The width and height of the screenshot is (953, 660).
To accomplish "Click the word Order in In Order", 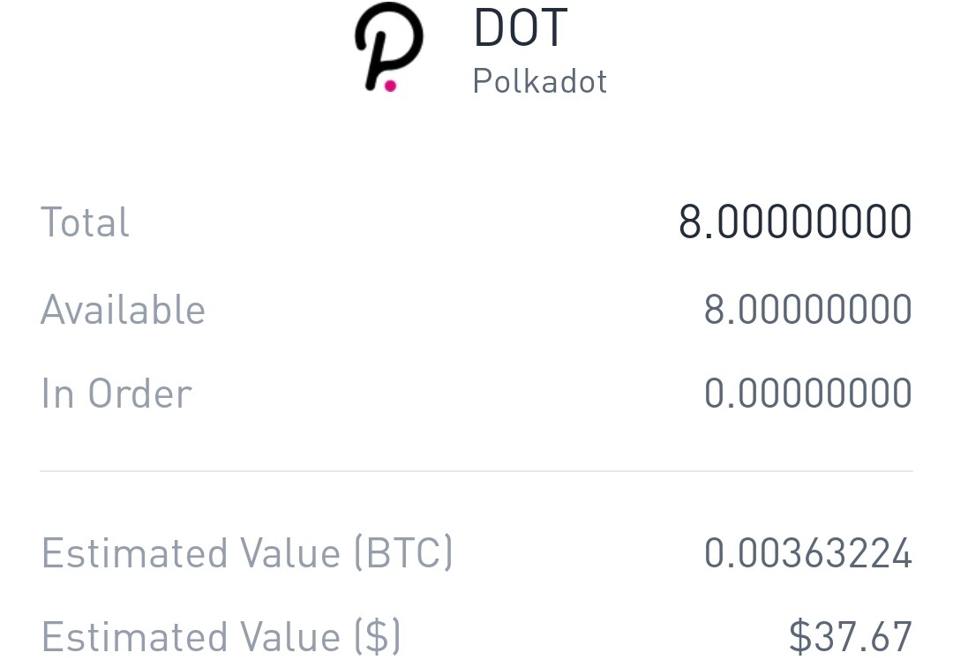I will (139, 394).
